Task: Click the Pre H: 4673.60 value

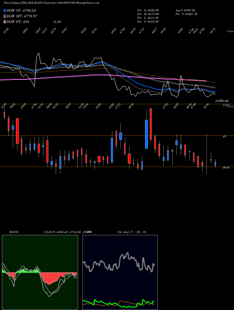Action: pos(148,14)
